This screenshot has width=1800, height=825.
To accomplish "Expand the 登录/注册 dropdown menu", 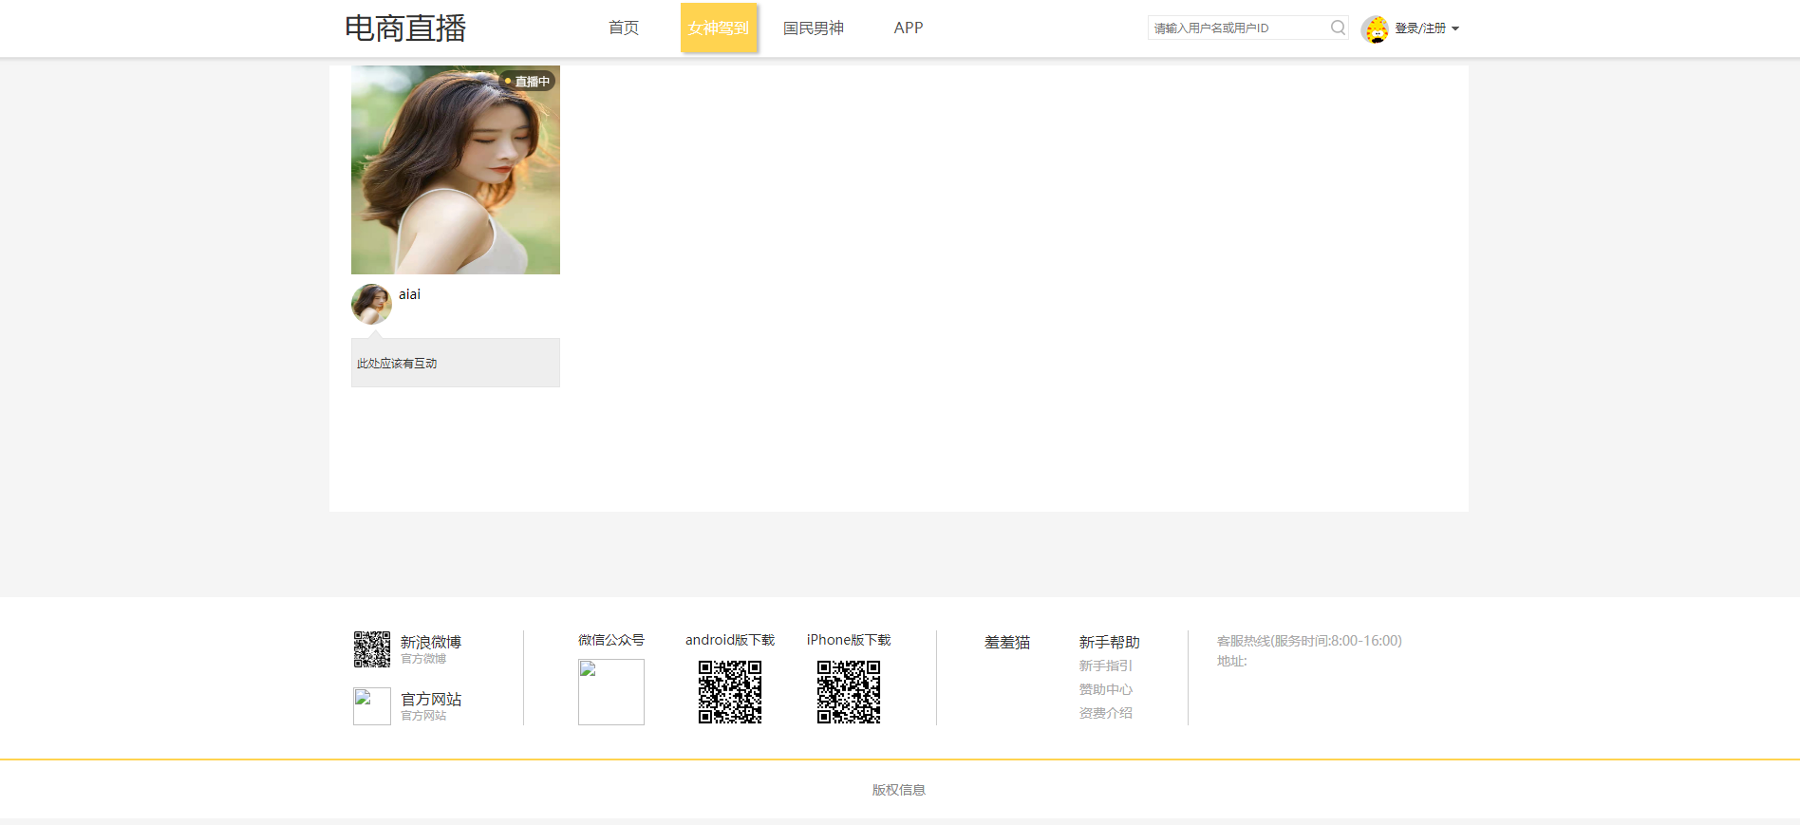I will [x=1426, y=28].
